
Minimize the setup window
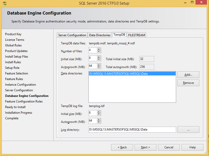185,2
